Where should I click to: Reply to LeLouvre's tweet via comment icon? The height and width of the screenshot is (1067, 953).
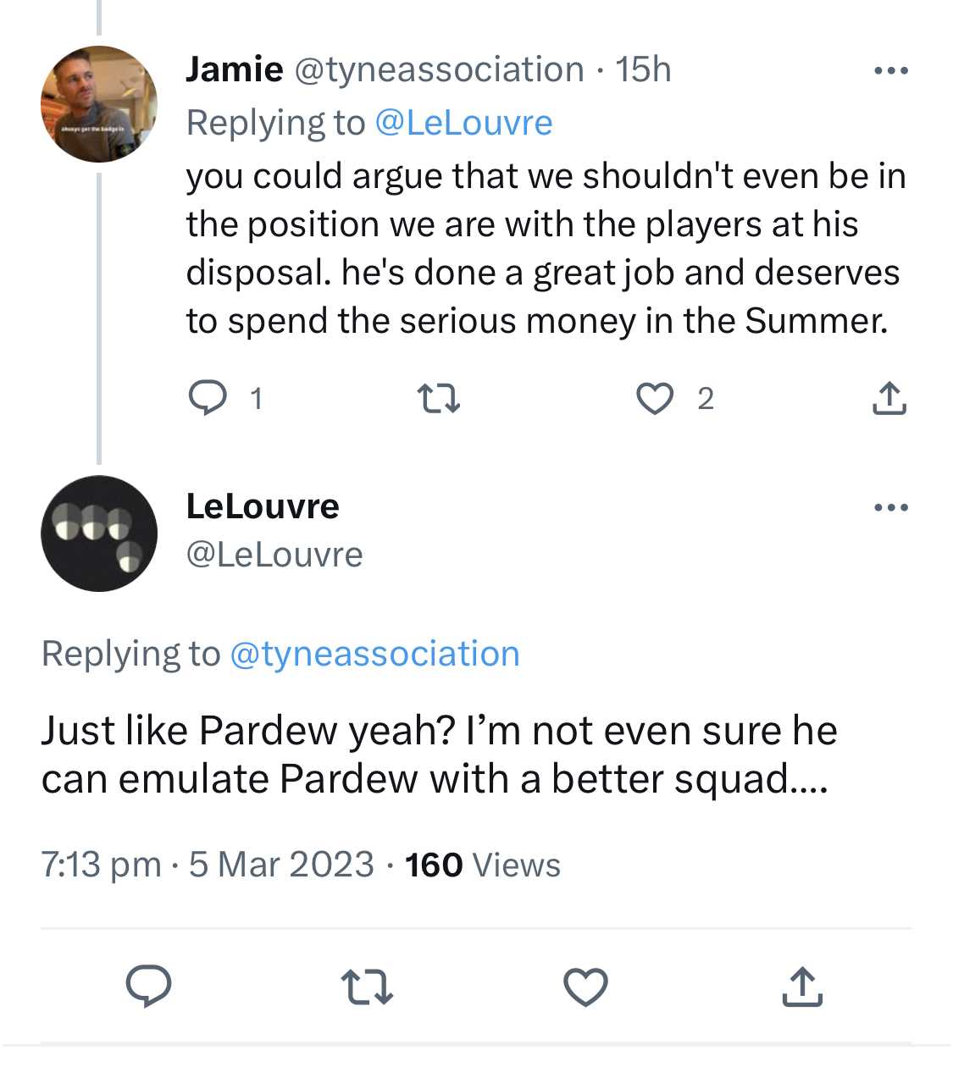point(149,985)
